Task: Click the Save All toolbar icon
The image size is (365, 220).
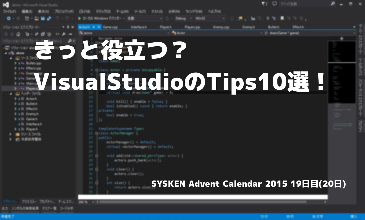Action: 48,18
